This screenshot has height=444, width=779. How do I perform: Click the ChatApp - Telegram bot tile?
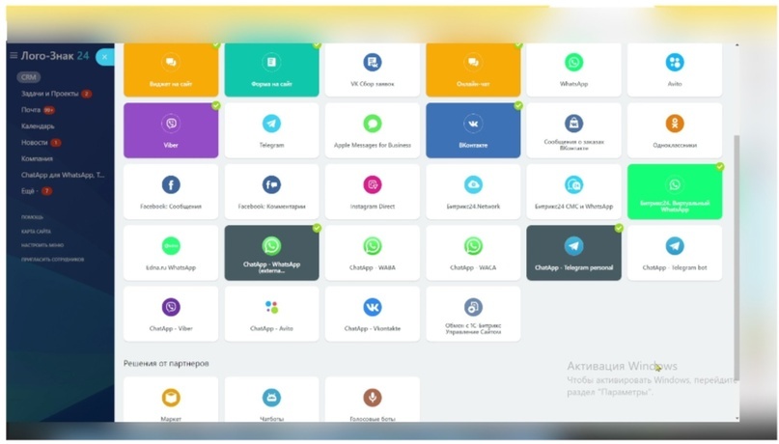(x=675, y=252)
